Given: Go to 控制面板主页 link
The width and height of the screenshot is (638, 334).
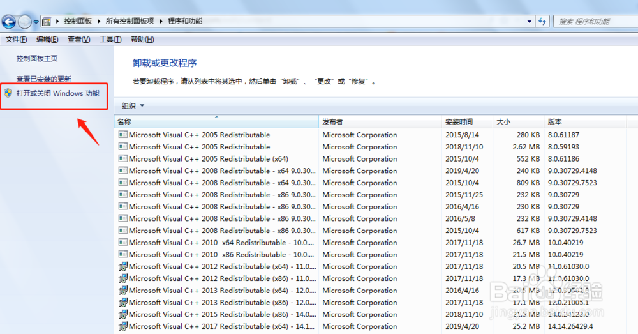Looking at the screenshot, I should (x=37, y=59).
